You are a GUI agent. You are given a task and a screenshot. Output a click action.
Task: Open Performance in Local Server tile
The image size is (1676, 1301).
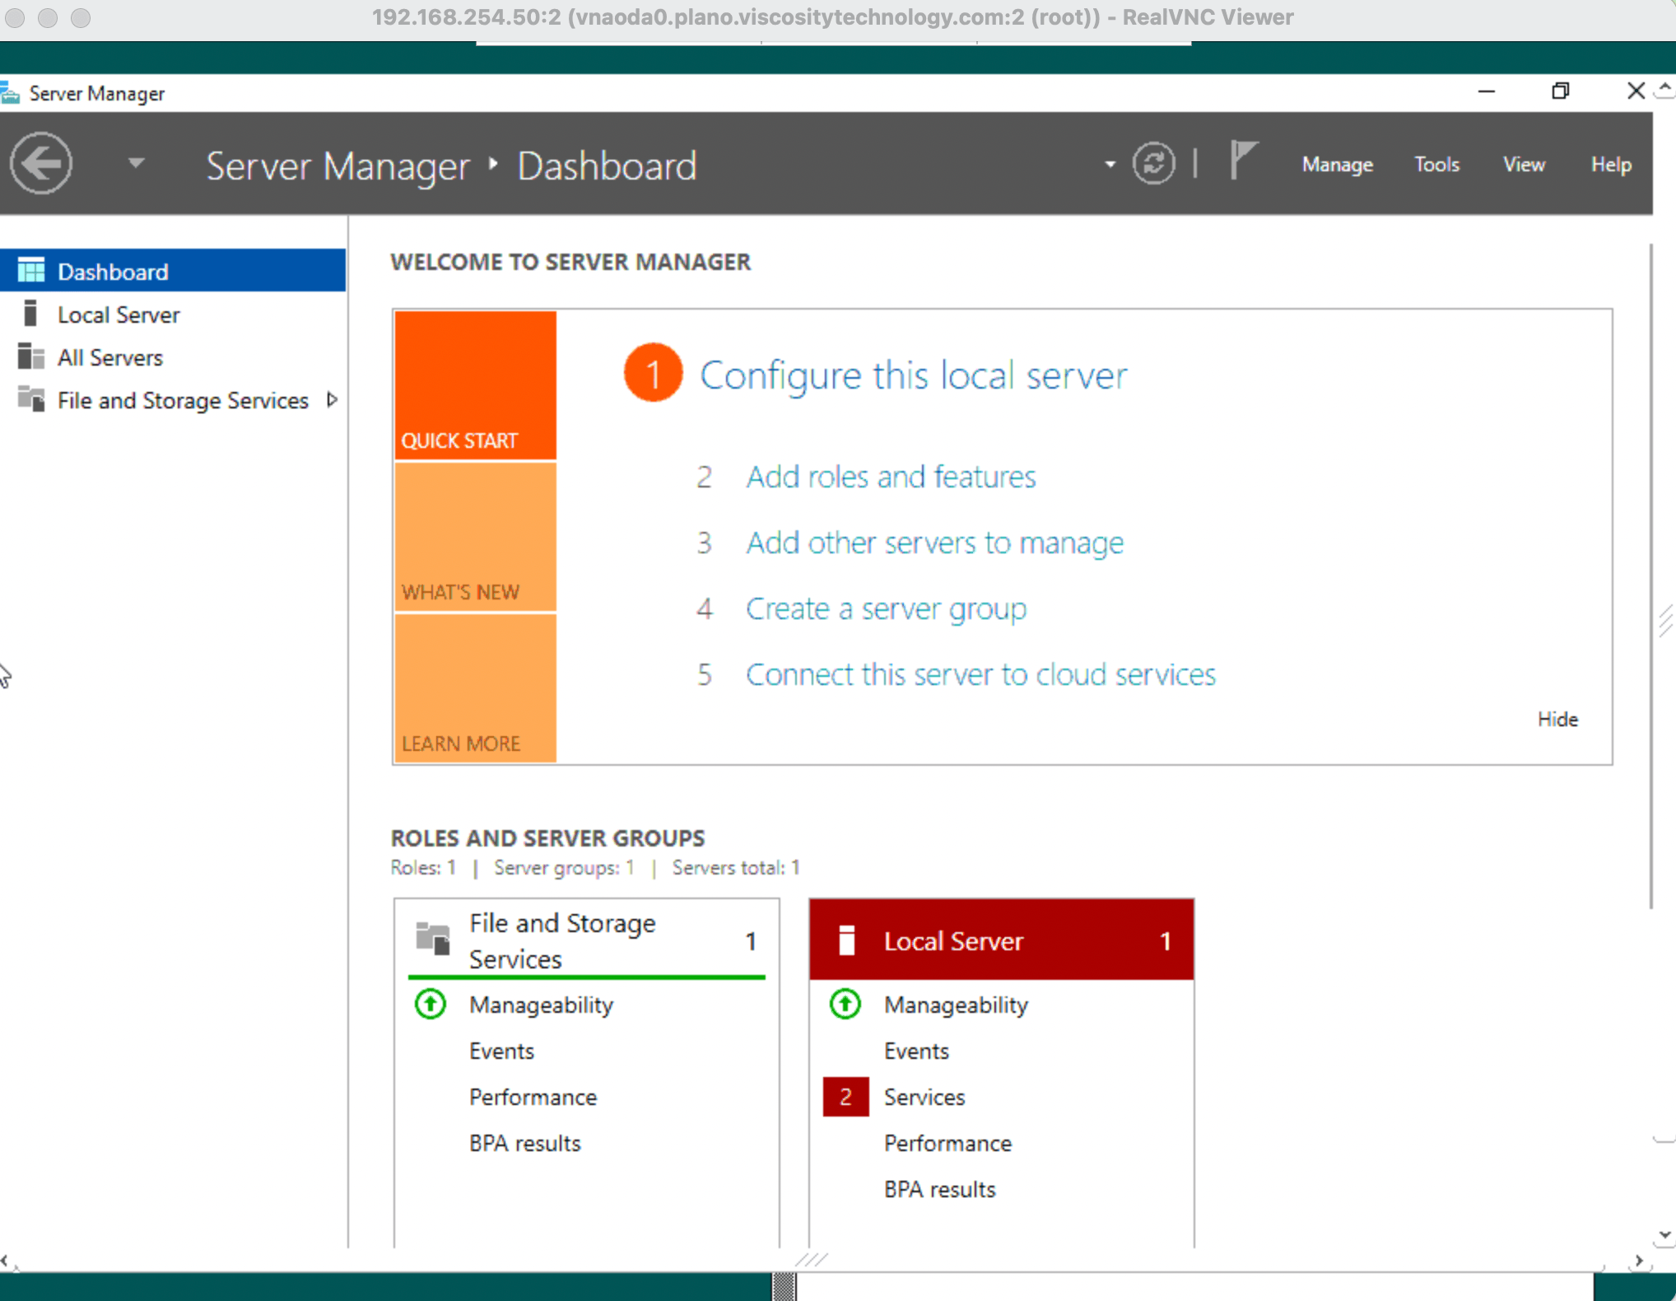pyautogui.click(x=947, y=1143)
